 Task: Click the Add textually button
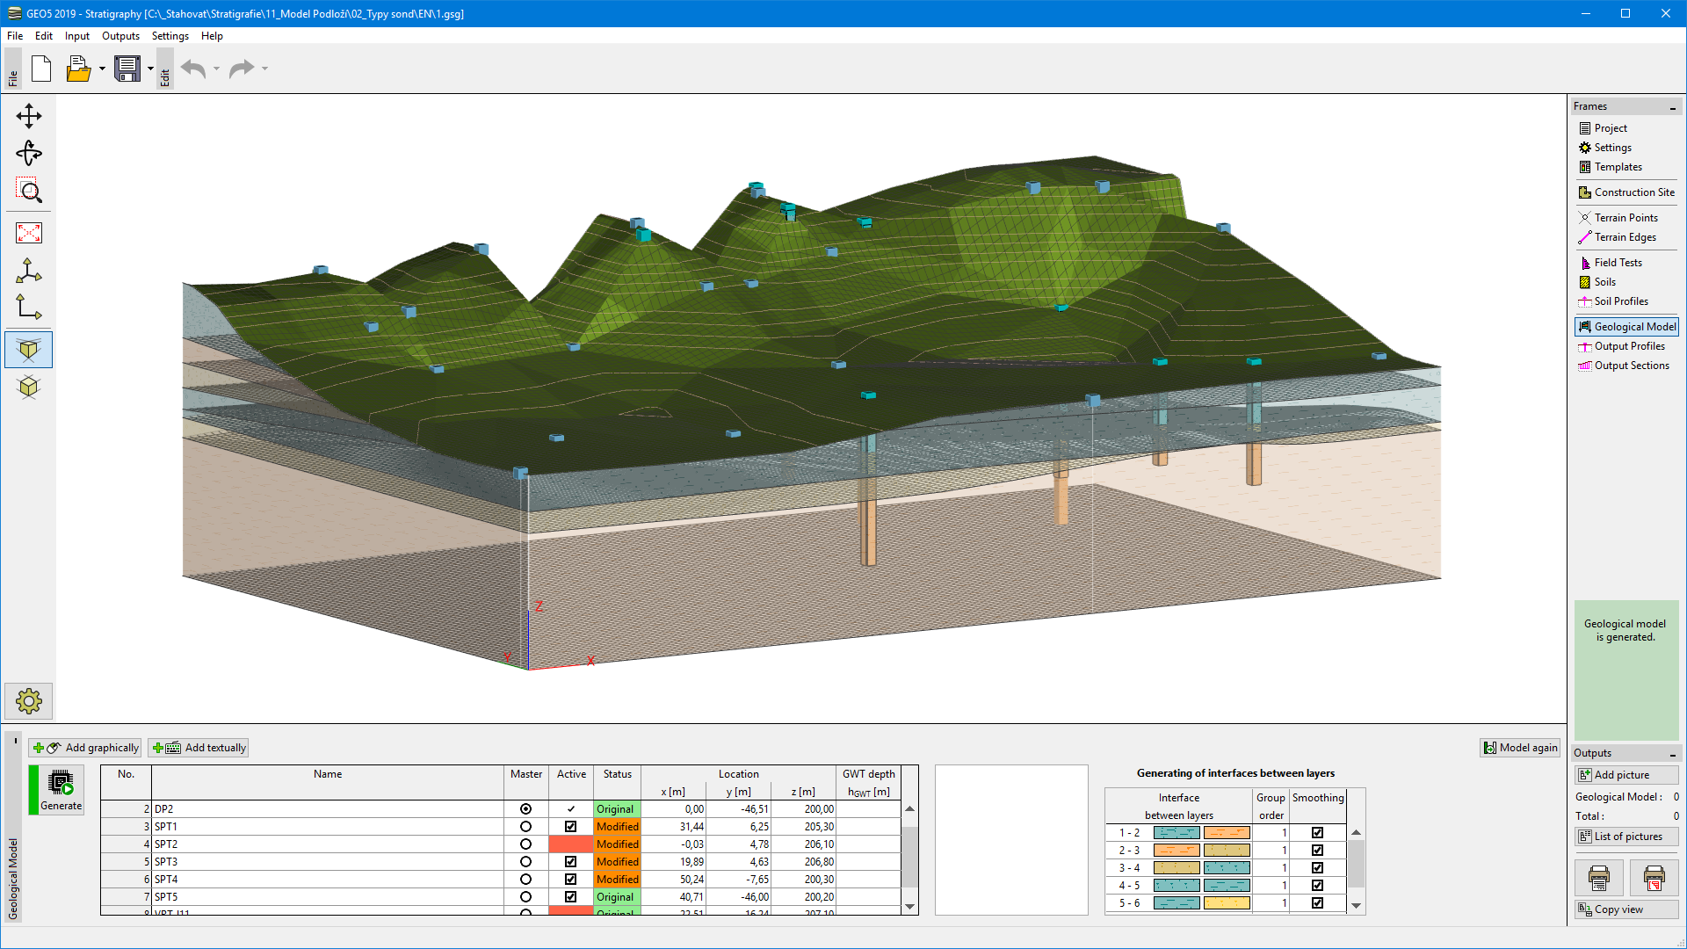199,748
